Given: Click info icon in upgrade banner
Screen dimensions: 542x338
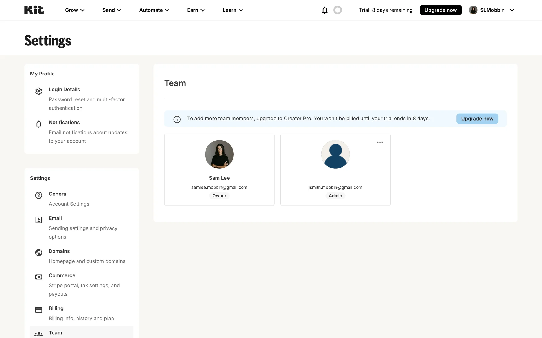Looking at the screenshot, I should pyautogui.click(x=177, y=119).
